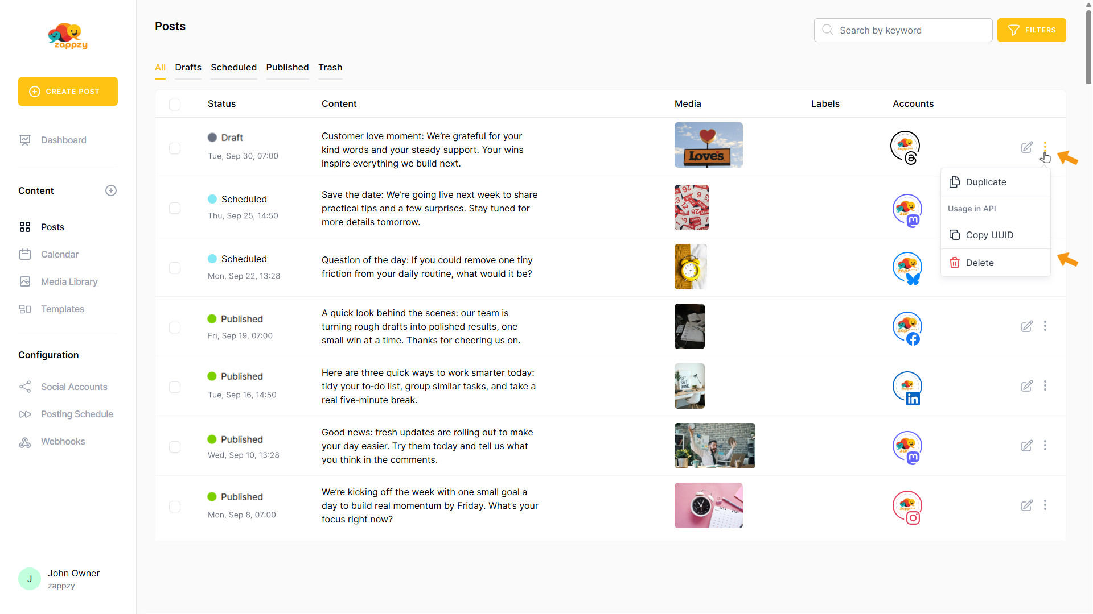Open three-dot menu for Sep 19 post
The width and height of the screenshot is (1093, 614).
click(x=1045, y=326)
